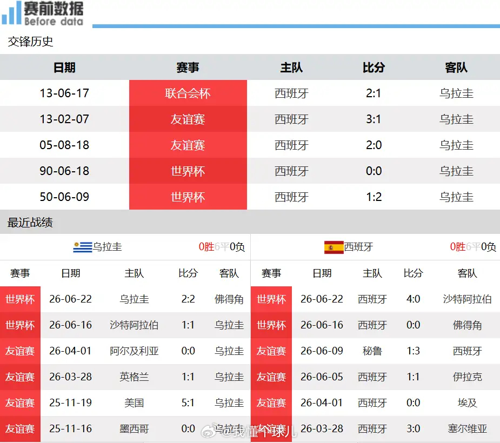Click date 13-02-07 in head-to-head table
The image size is (500, 443).
pos(64,119)
